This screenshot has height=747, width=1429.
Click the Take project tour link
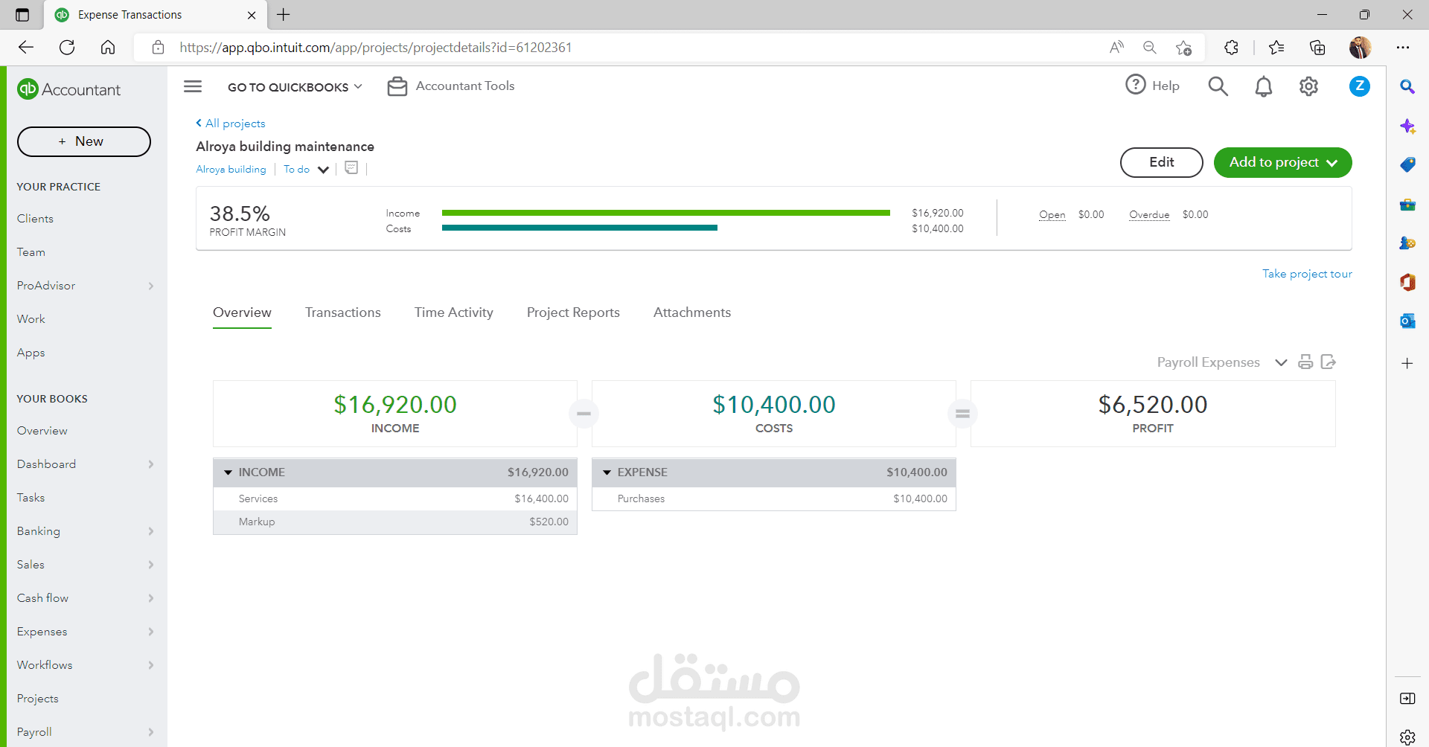pyautogui.click(x=1307, y=274)
